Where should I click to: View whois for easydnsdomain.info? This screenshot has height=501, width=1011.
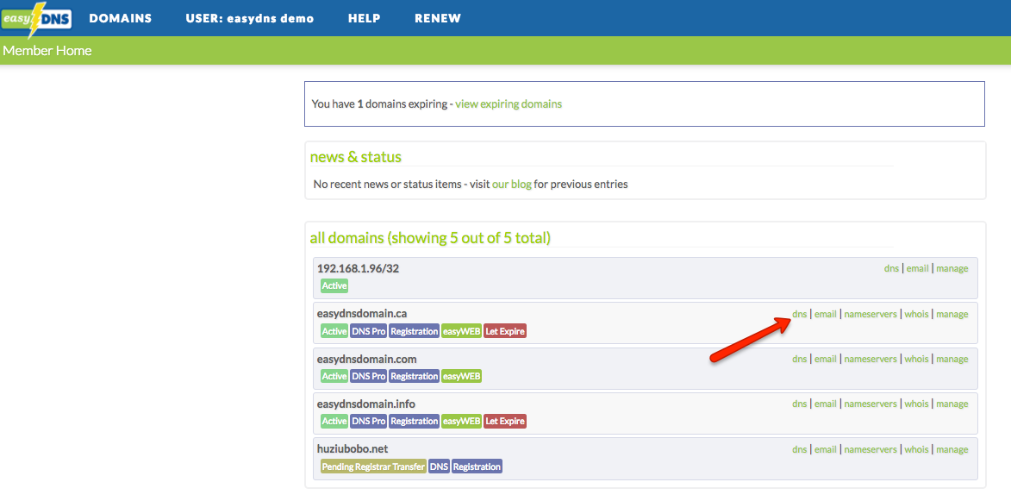coord(916,404)
